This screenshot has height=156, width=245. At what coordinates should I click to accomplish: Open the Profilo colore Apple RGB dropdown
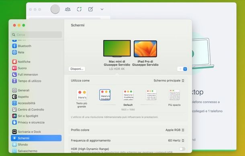click(175, 130)
